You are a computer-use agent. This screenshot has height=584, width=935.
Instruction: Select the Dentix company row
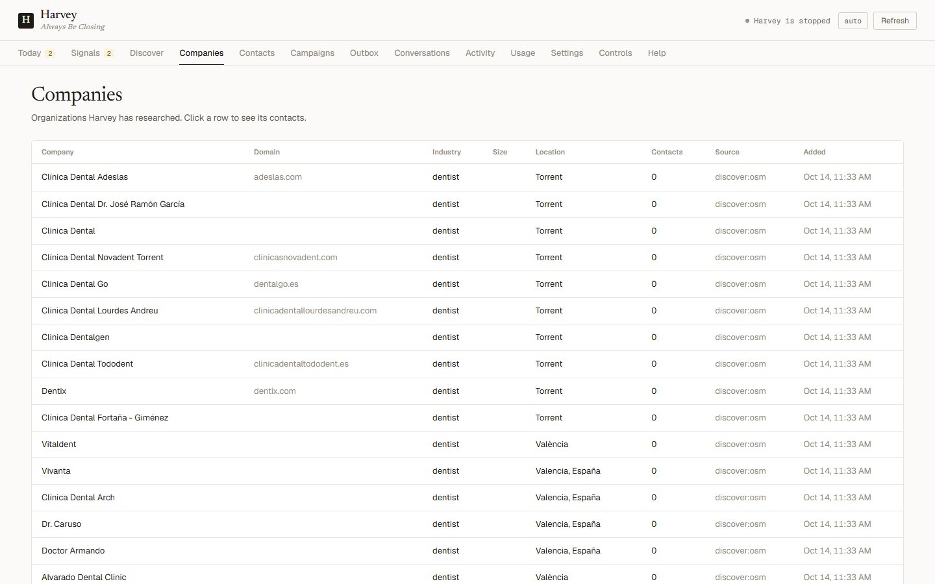(x=467, y=391)
